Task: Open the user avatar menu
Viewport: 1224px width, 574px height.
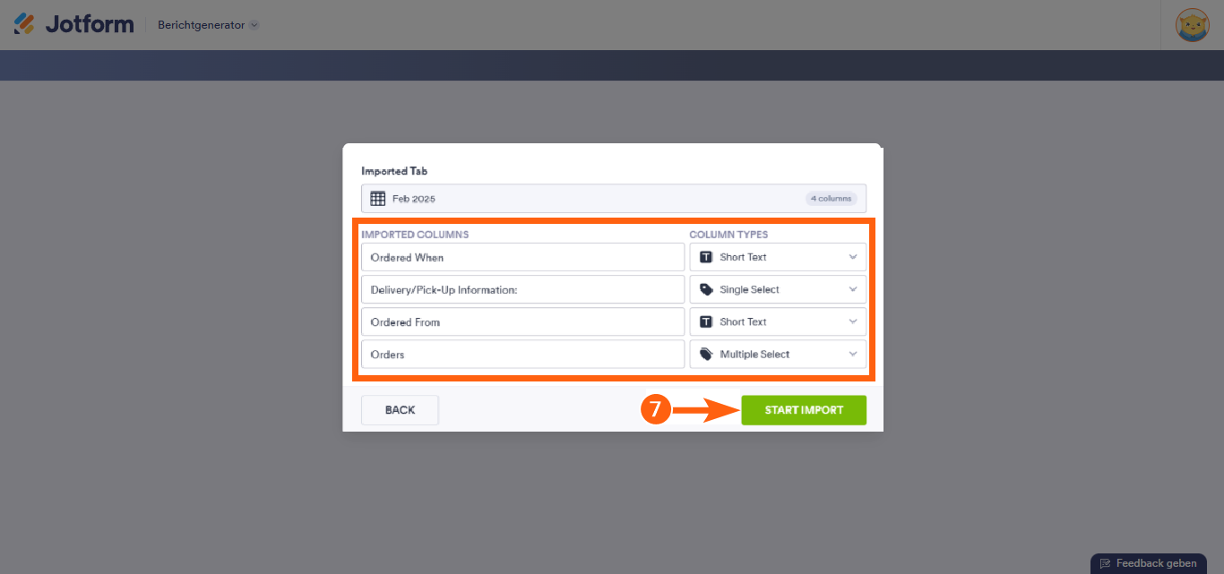Action: [x=1192, y=25]
